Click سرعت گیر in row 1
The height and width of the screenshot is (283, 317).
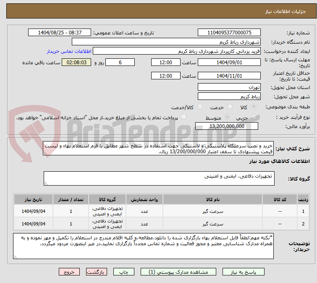213,211
